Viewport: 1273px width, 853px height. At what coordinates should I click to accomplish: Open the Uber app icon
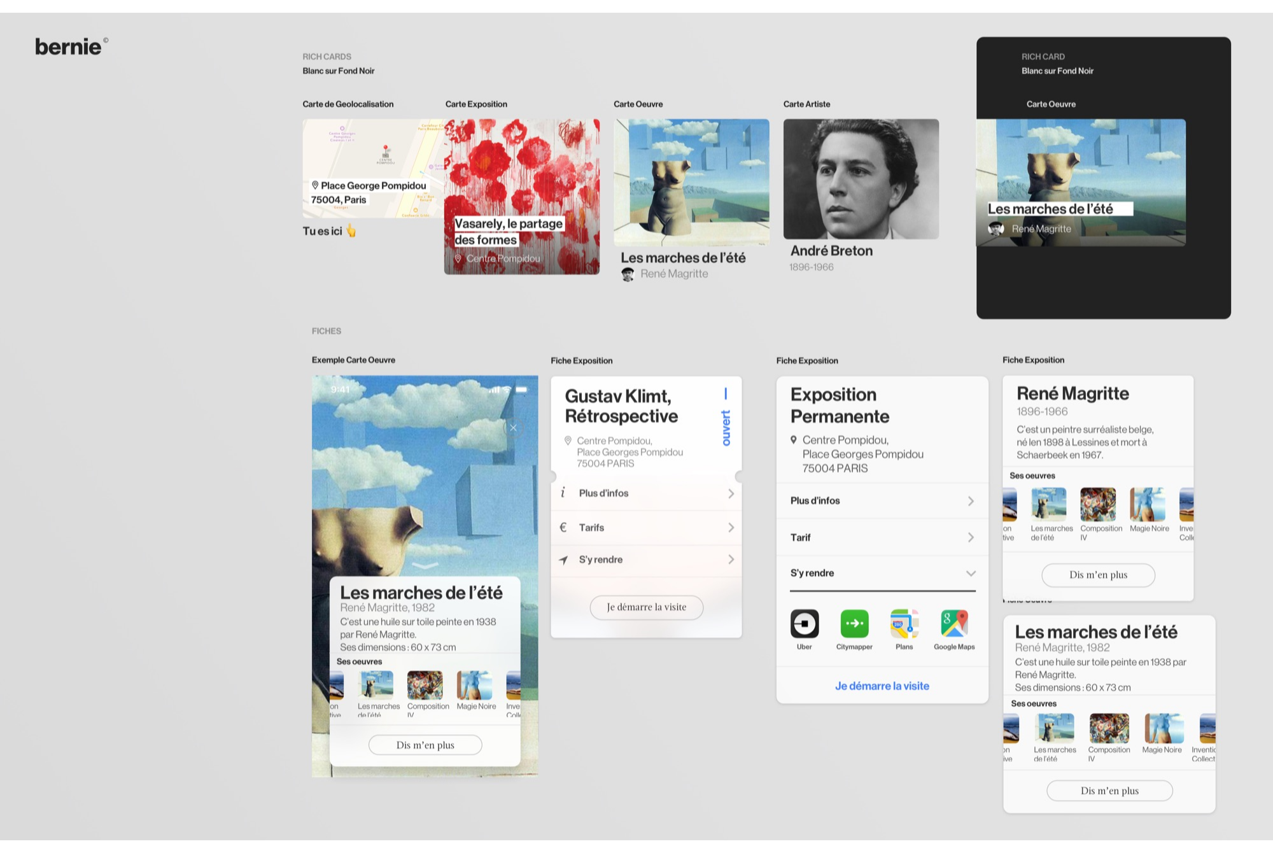(805, 624)
